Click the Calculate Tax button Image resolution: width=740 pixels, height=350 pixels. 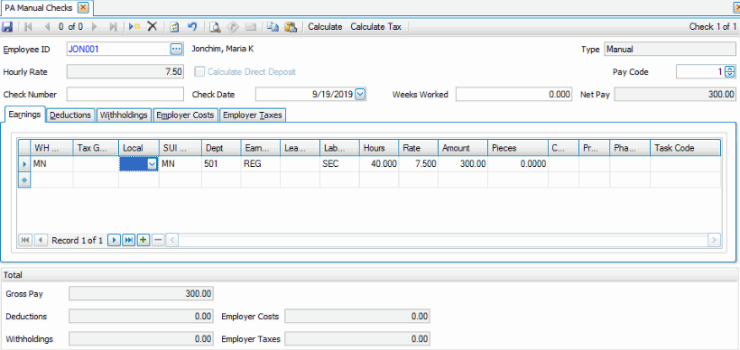(375, 27)
